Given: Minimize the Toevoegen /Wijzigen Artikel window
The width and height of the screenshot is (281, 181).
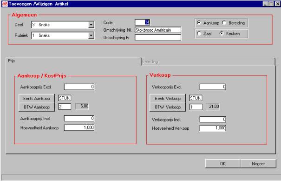Looking at the screenshot, I should 265,4.
